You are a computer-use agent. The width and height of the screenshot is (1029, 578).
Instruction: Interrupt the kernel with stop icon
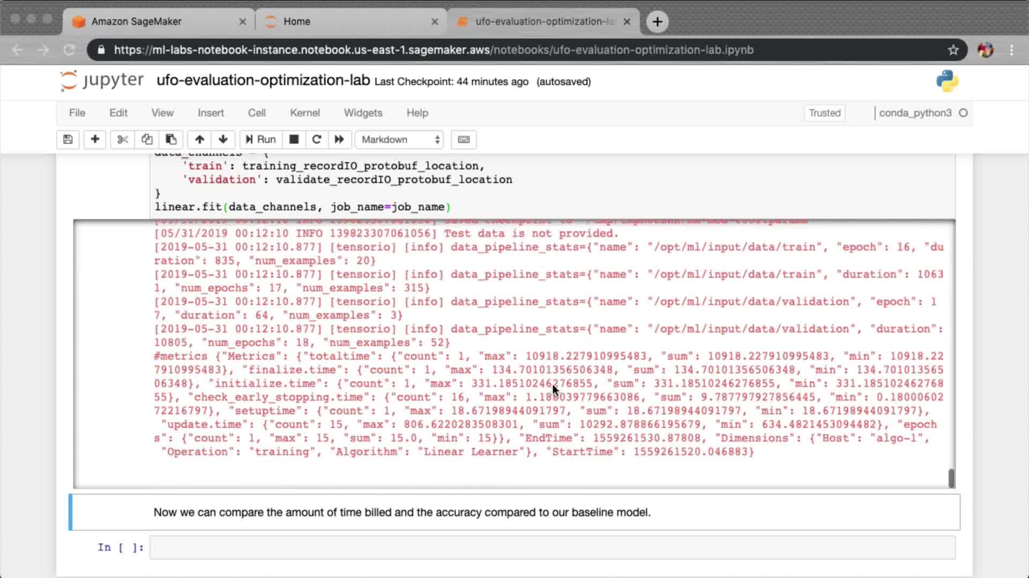coord(294,140)
